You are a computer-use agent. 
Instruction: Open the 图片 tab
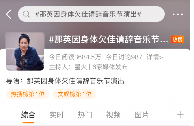[141, 115]
